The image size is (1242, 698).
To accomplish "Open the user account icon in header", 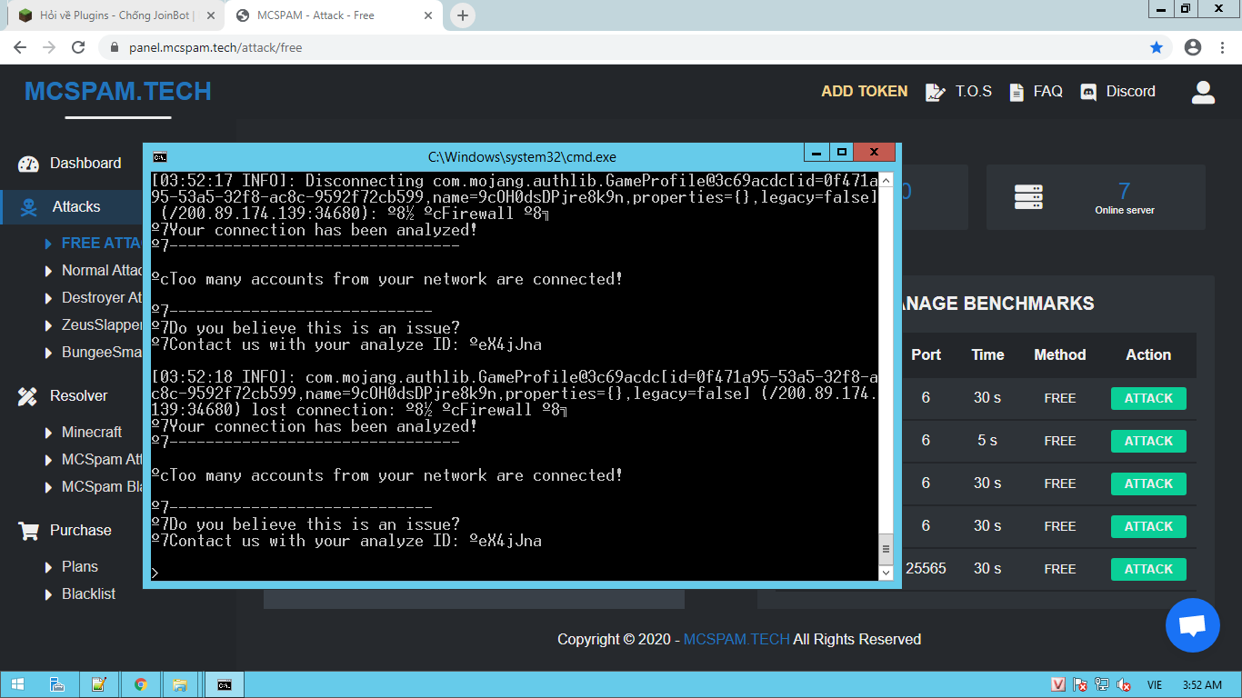I will click(x=1203, y=92).
